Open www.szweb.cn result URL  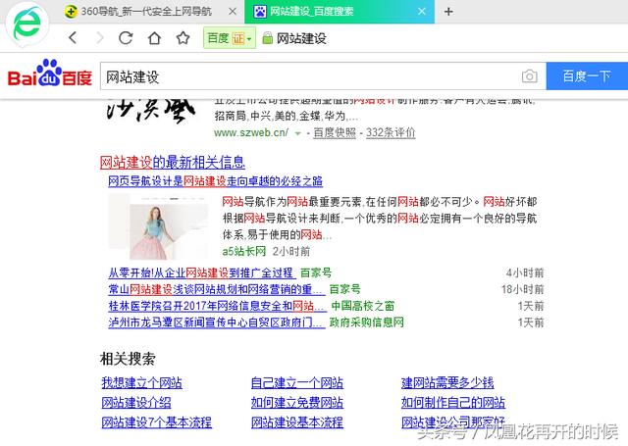click(251, 132)
